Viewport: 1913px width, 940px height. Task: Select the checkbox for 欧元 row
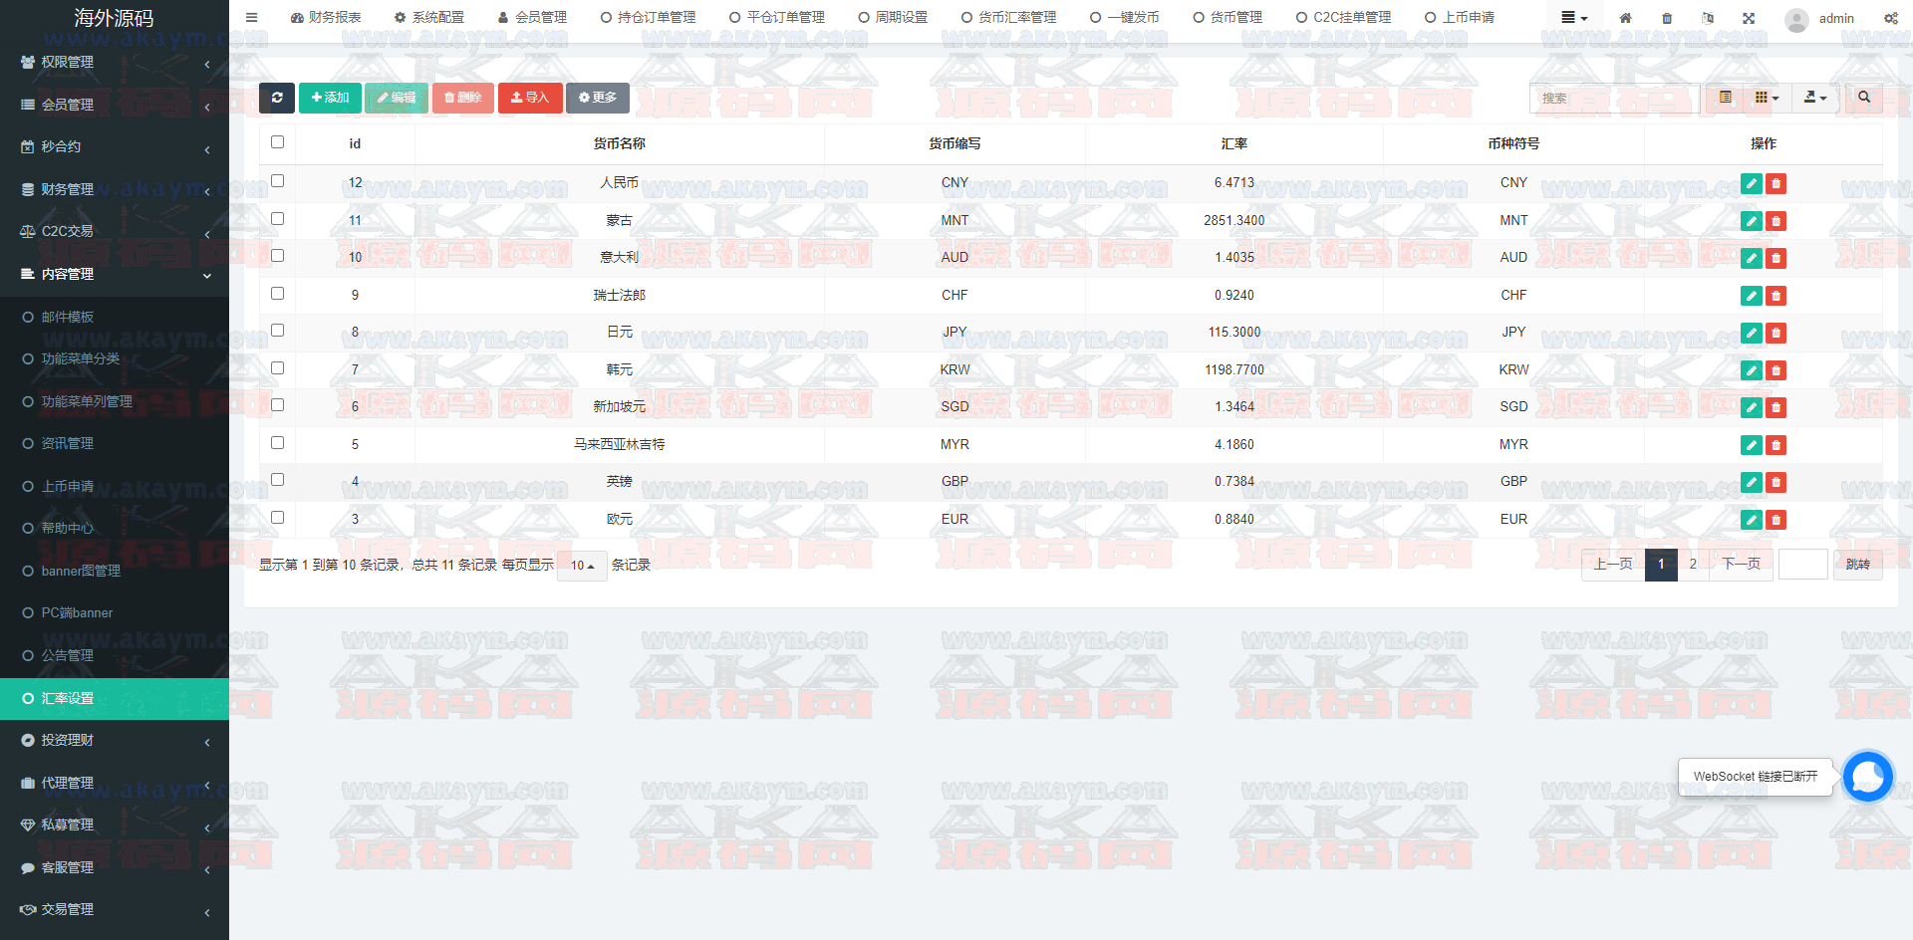coord(277,518)
